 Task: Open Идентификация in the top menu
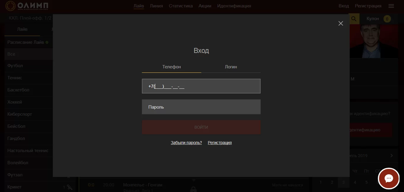click(234, 6)
